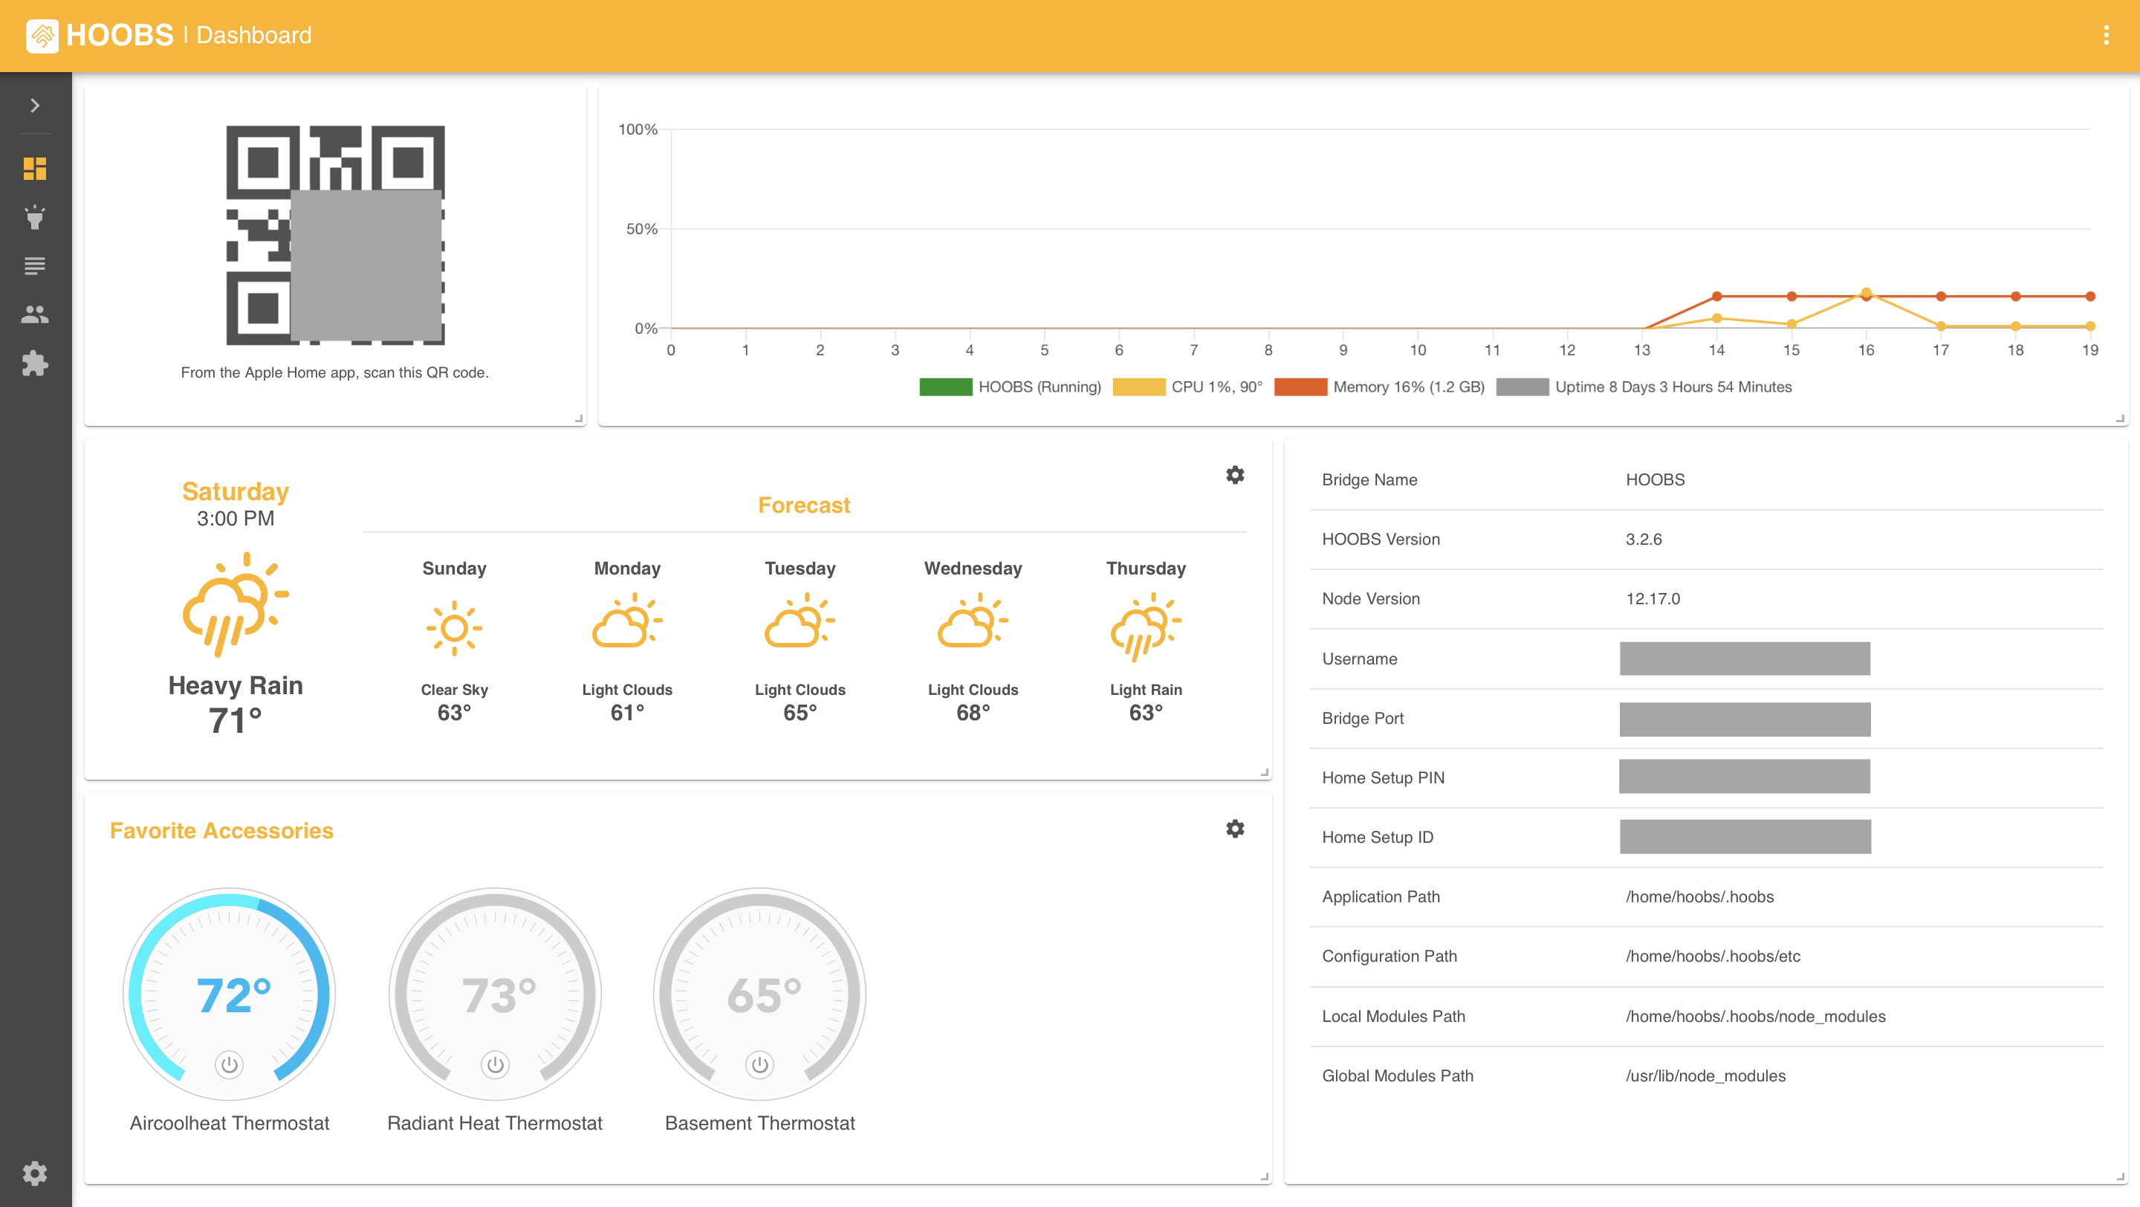This screenshot has width=2140, height=1207.
Task: Expand the sidebar with chevron arrow
Action: (35, 106)
